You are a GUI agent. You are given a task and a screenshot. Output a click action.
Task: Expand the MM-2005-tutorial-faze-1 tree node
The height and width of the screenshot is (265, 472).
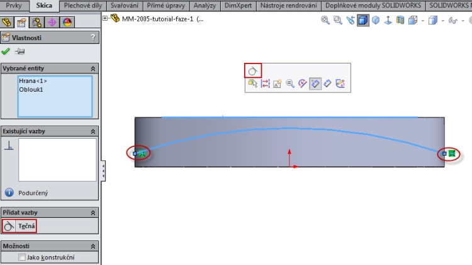[105, 18]
